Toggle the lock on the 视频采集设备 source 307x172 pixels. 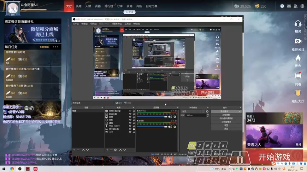[x=134, y=111]
